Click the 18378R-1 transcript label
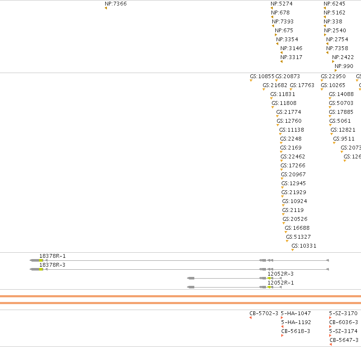 [x=53, y=256]
